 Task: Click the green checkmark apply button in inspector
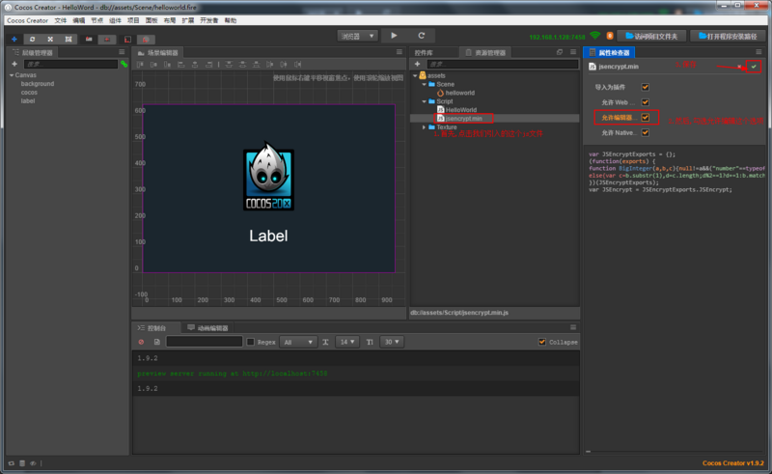(754, 67)
